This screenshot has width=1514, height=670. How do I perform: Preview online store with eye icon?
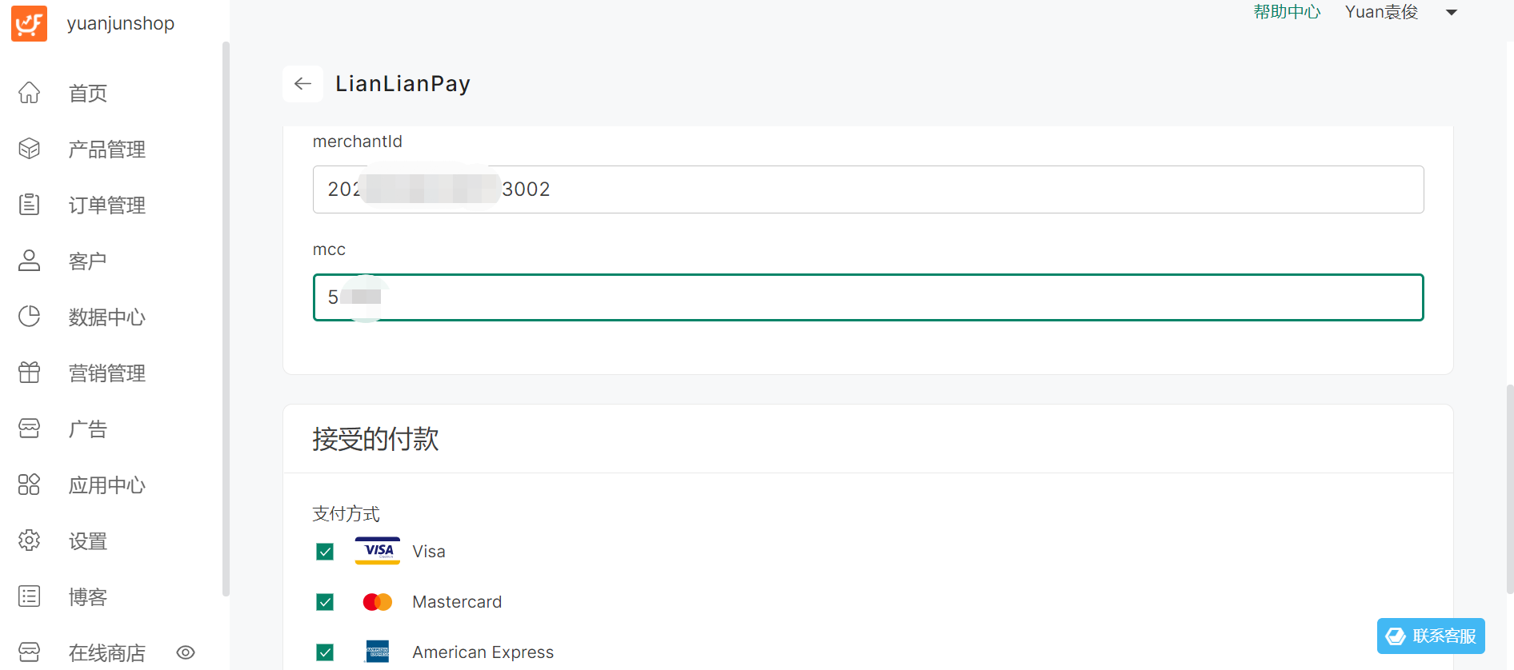click(186, 652)
